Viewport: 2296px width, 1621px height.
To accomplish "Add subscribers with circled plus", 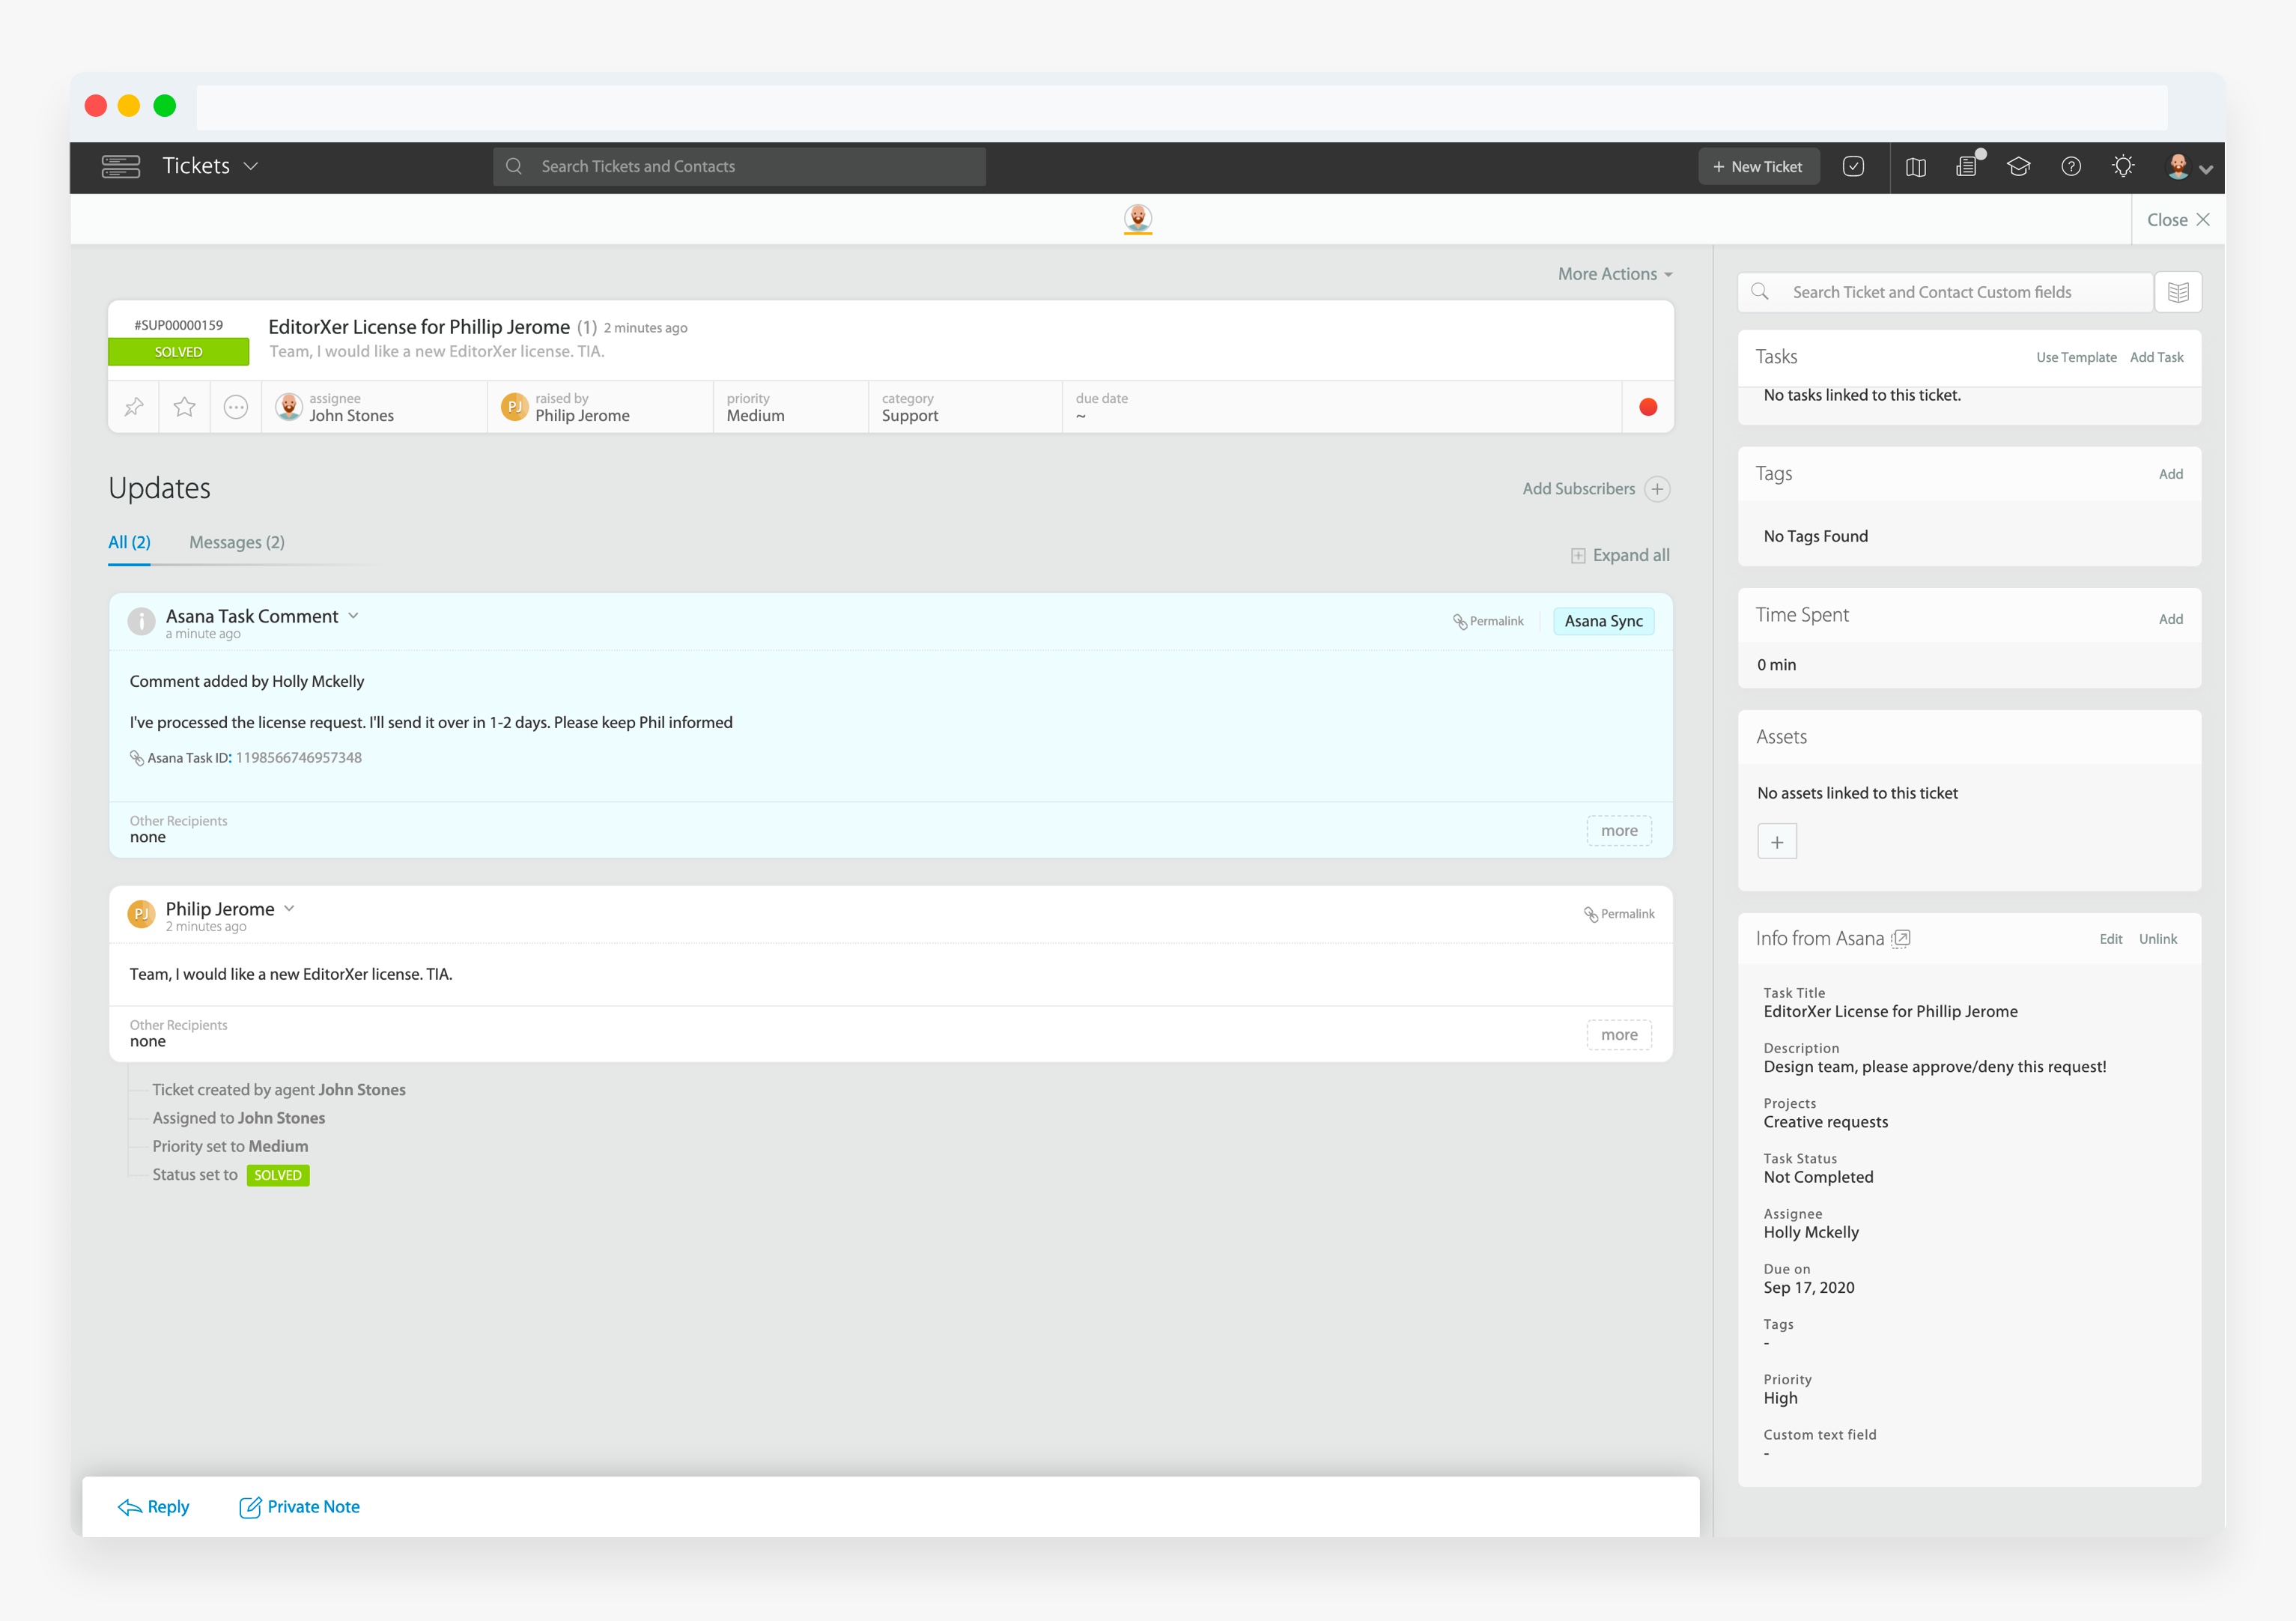I will (1657, 489).
